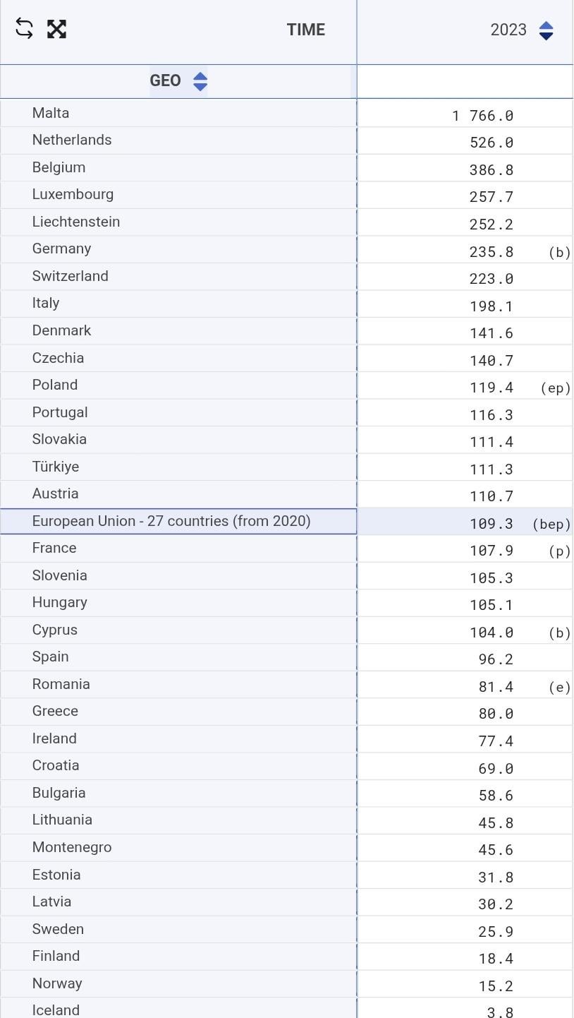
Task: Click the (p) flag next to France
Action: [x=559, y=551]
